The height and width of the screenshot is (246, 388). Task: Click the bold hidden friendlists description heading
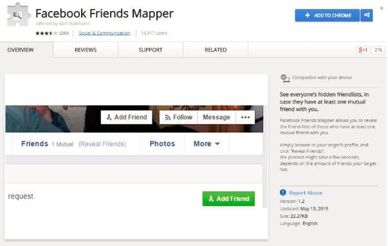(324, 101)
